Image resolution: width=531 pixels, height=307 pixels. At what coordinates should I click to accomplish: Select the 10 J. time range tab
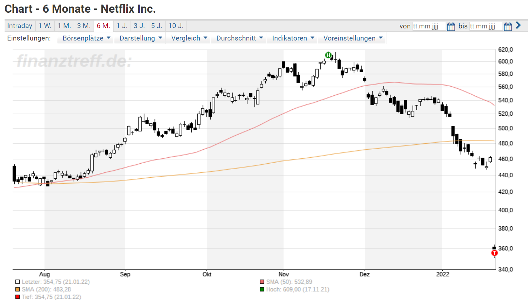(176, 26)
